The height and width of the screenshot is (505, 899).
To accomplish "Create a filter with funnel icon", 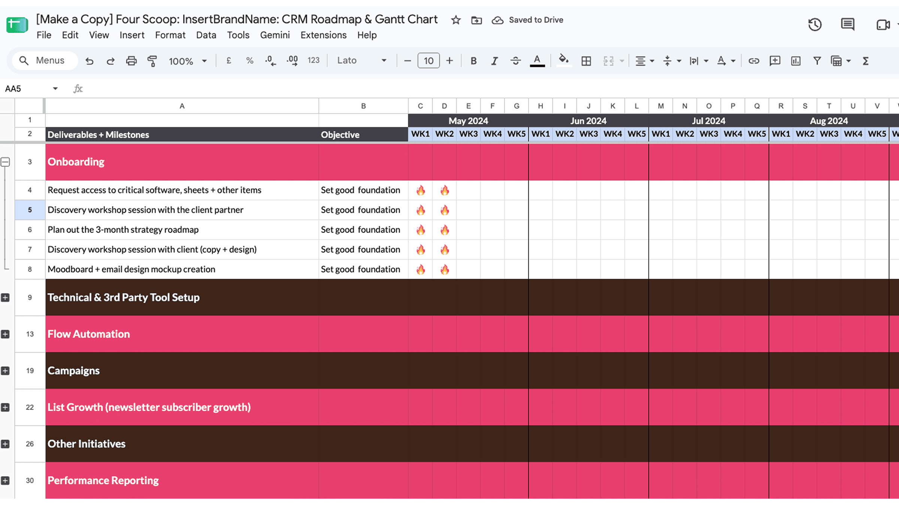I will (817, 61).
